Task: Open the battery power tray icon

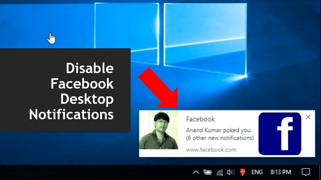Action: 207,172
